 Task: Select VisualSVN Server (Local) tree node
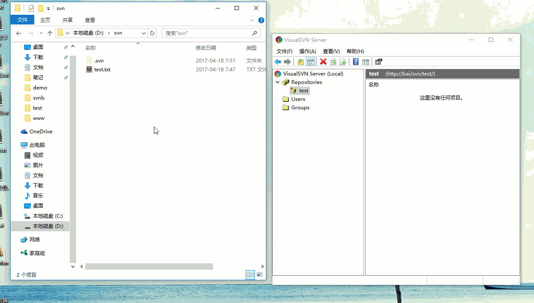tap(313, 74)
